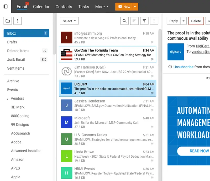Click digicert logo in reading pane header
Image resolution: width=210 pixels, height=181 pixels.
tap(176, 52)
